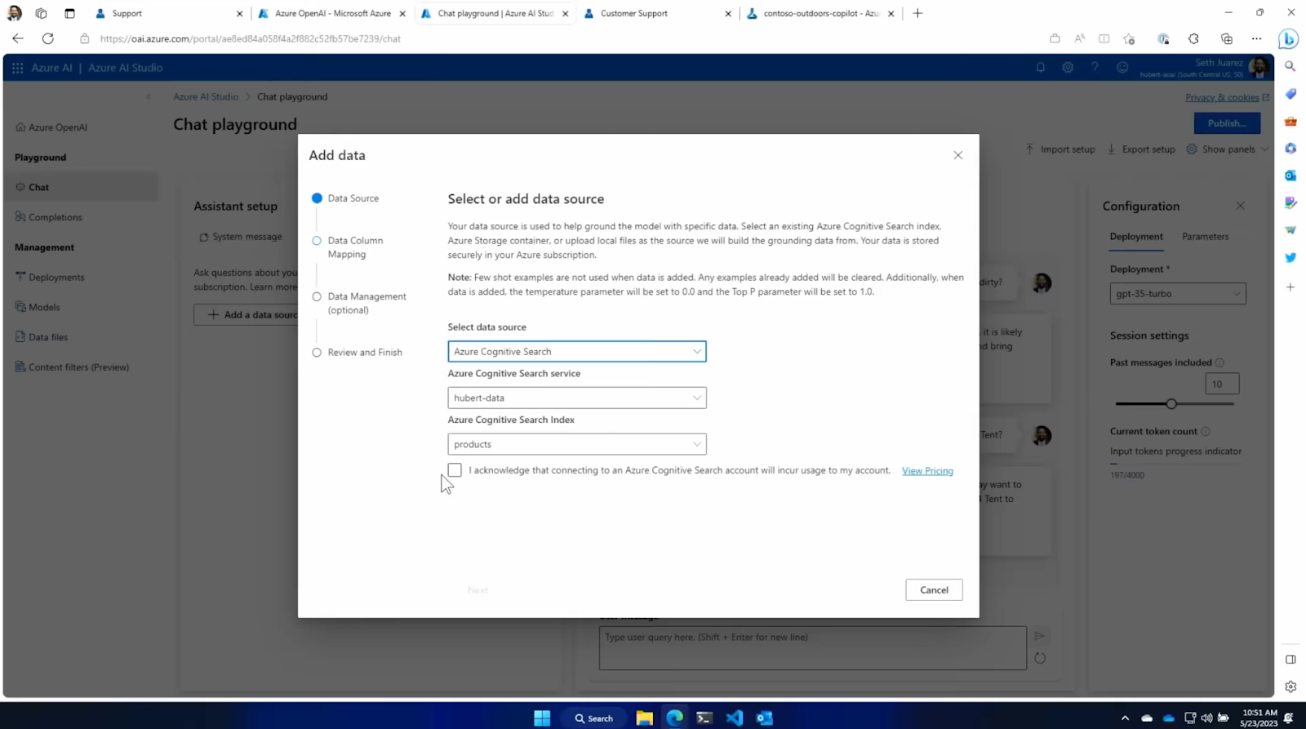Open Chat in the Playground sidebar

pyautogui.click(x=80, y=187)
